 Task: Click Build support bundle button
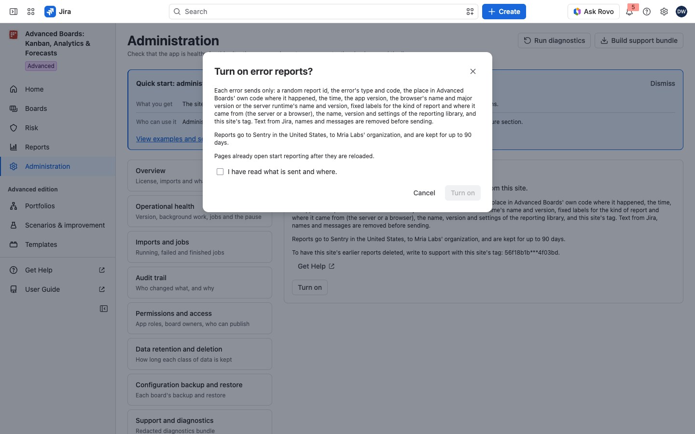point(639,41)
